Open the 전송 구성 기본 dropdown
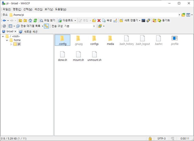This screenshot has height=141, width=194. [x=94, y=26]
